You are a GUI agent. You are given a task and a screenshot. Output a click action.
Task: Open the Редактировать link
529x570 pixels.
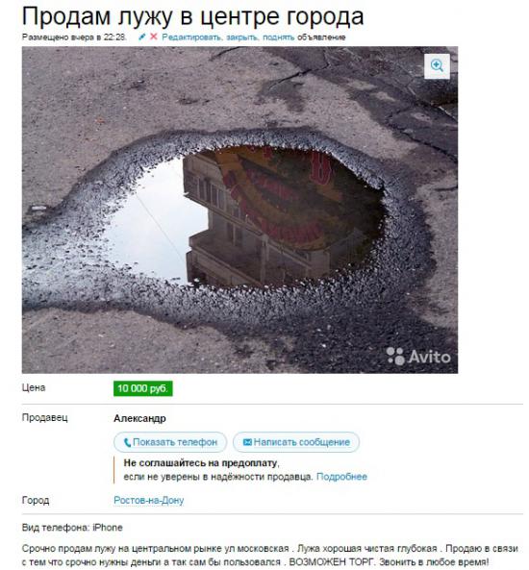tap(191, 37)
